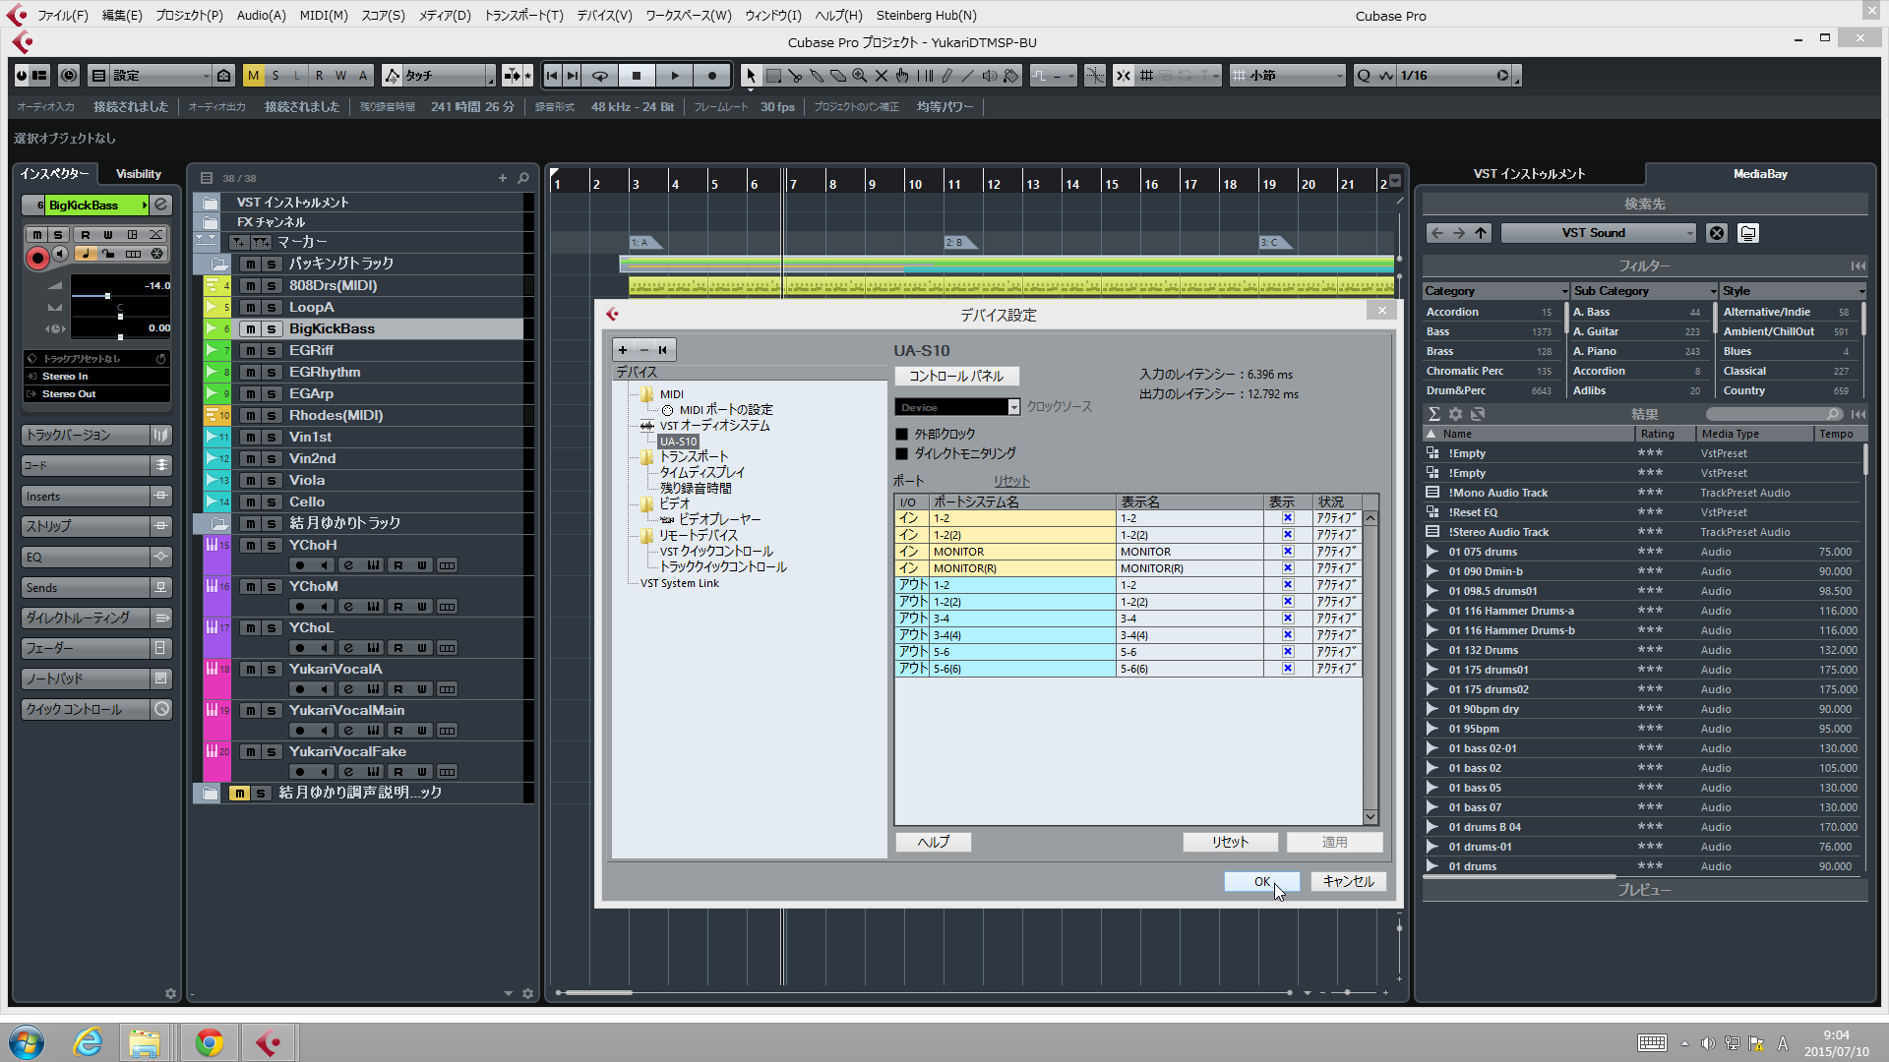Select the Line tool
This screenshot has height=1062, width=1889.
click(968, 76)
